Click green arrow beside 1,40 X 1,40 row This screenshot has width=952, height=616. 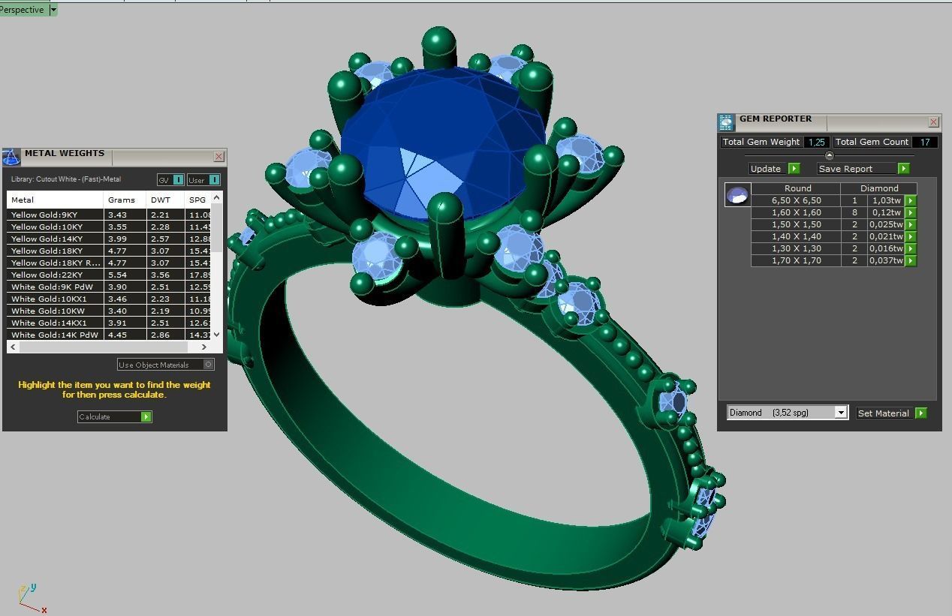tap(910, 236)
